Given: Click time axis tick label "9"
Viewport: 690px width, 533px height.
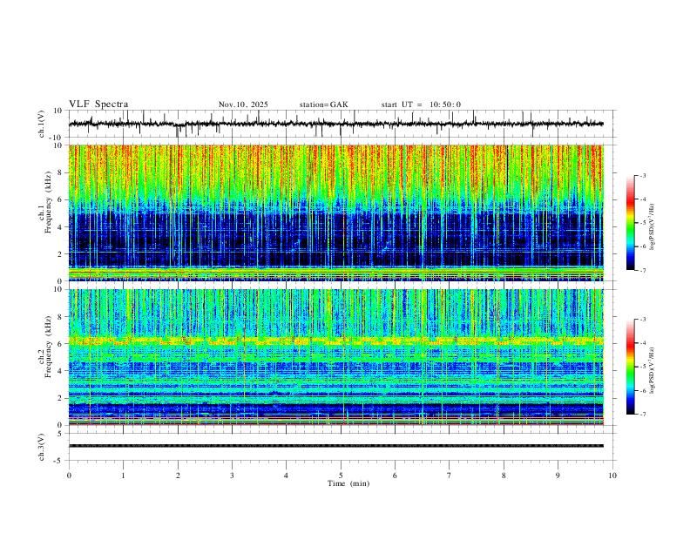Looking at the screenshot, I should 558,476.
